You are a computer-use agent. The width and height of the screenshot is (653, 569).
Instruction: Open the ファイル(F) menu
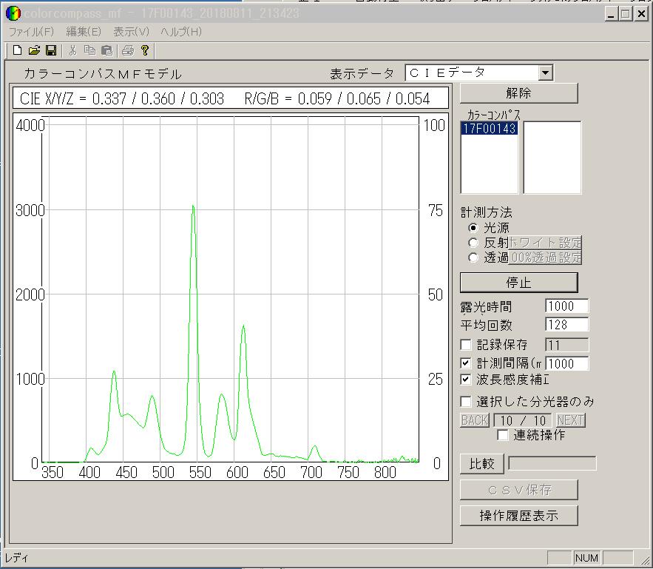tap(31, 32)
